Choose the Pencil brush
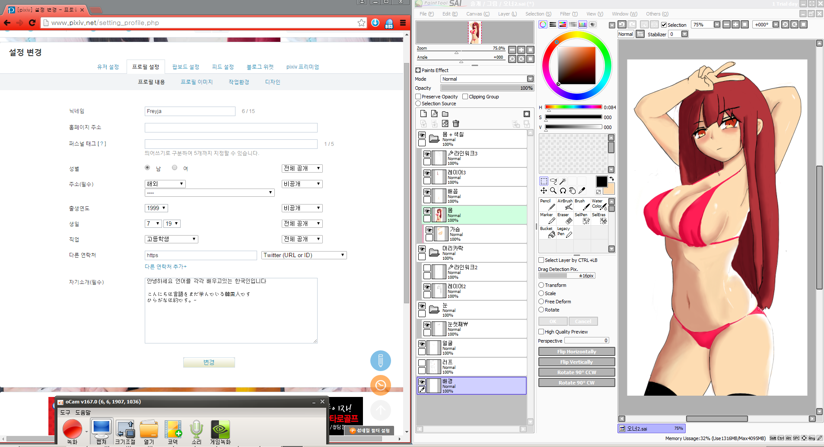824x447 pixels. (547, 205)
